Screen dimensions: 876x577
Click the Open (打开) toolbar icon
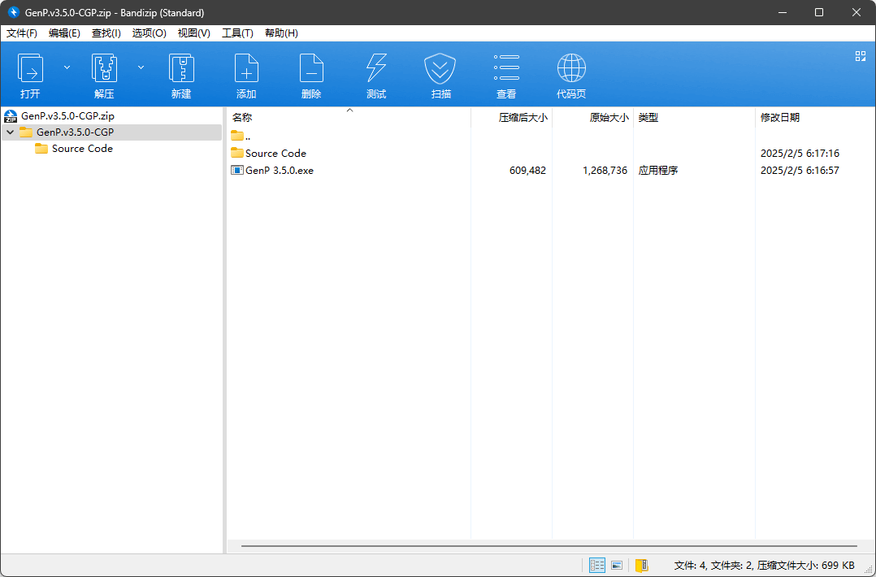coord(30,68)
